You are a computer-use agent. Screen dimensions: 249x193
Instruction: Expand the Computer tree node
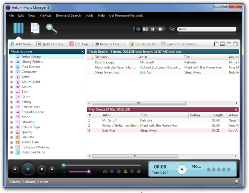[12, 72]
